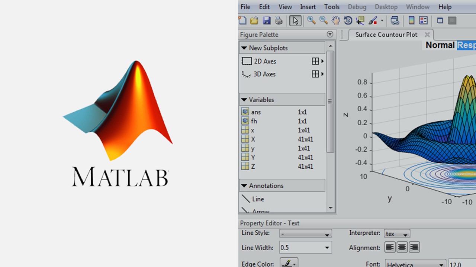Collapse the New Subplots section
476x267 pixels.
(x=244, y=48)
